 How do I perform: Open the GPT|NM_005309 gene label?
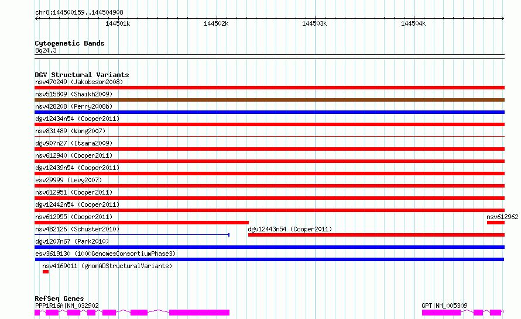point(444,306)
